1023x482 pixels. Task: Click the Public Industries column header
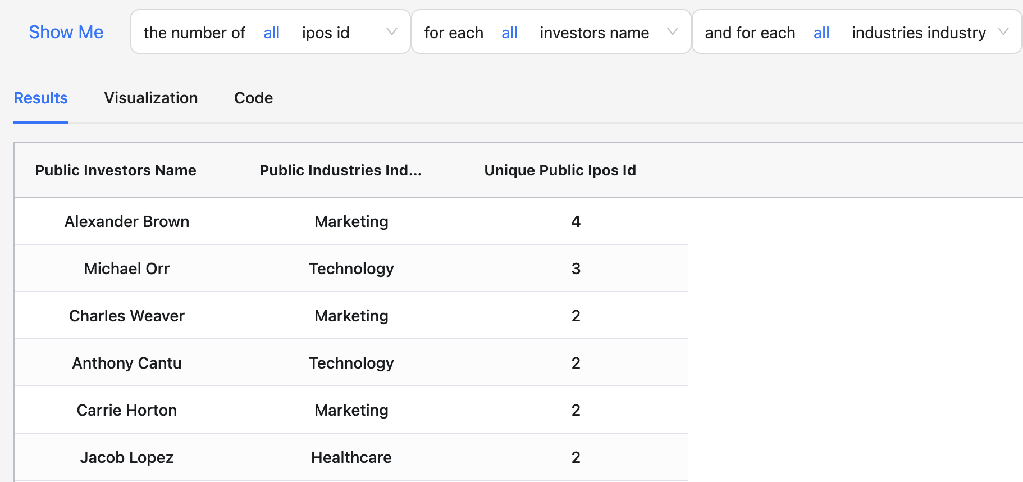click(340, 170)
